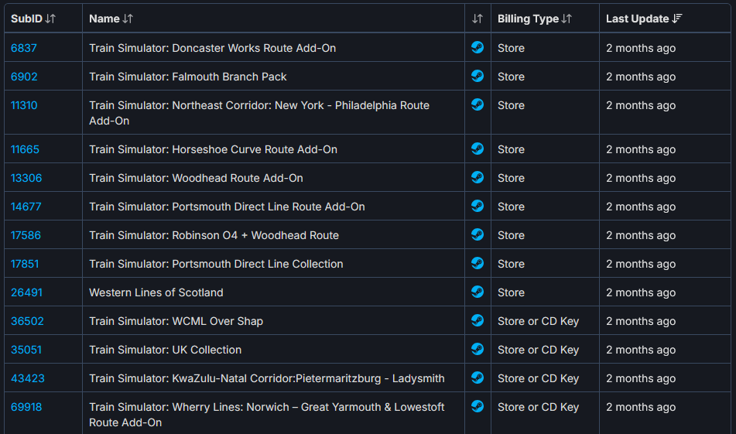This screenshot has width=736, height=434.
Task: Click Steam icon for Falmouth Branch Pack
Action: point(478,76)
